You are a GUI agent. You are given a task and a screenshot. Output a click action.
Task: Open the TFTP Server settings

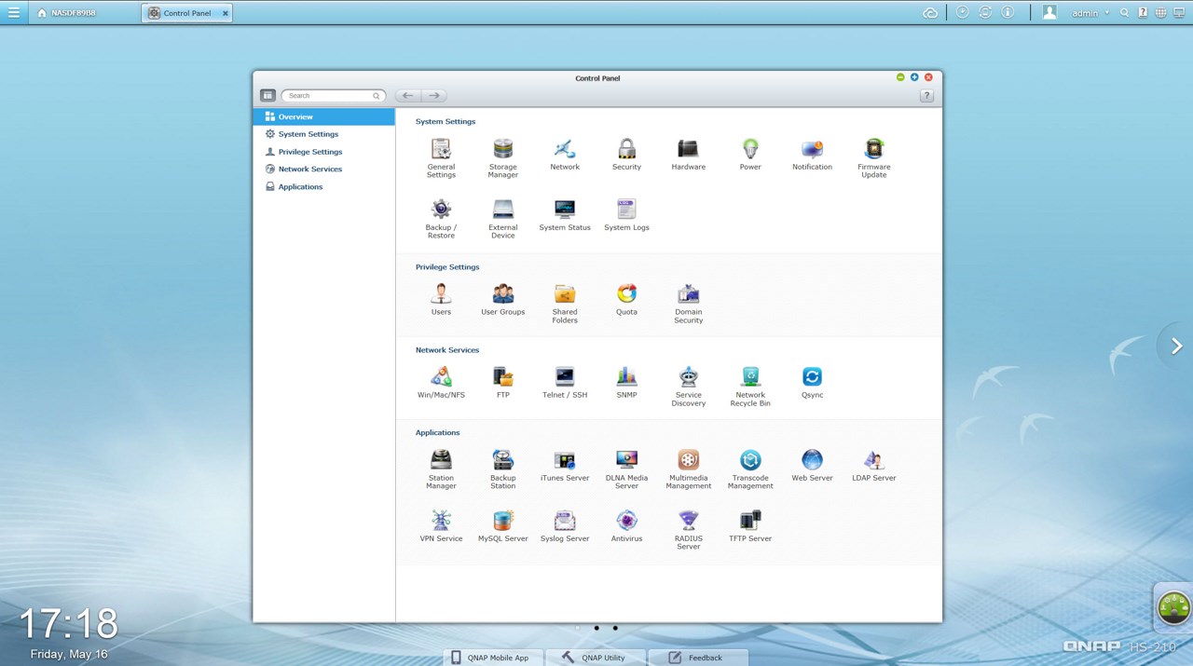[x=750, y=525]
